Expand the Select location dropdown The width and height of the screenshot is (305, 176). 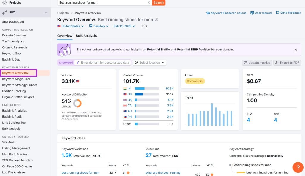click(x=149, y=63)
